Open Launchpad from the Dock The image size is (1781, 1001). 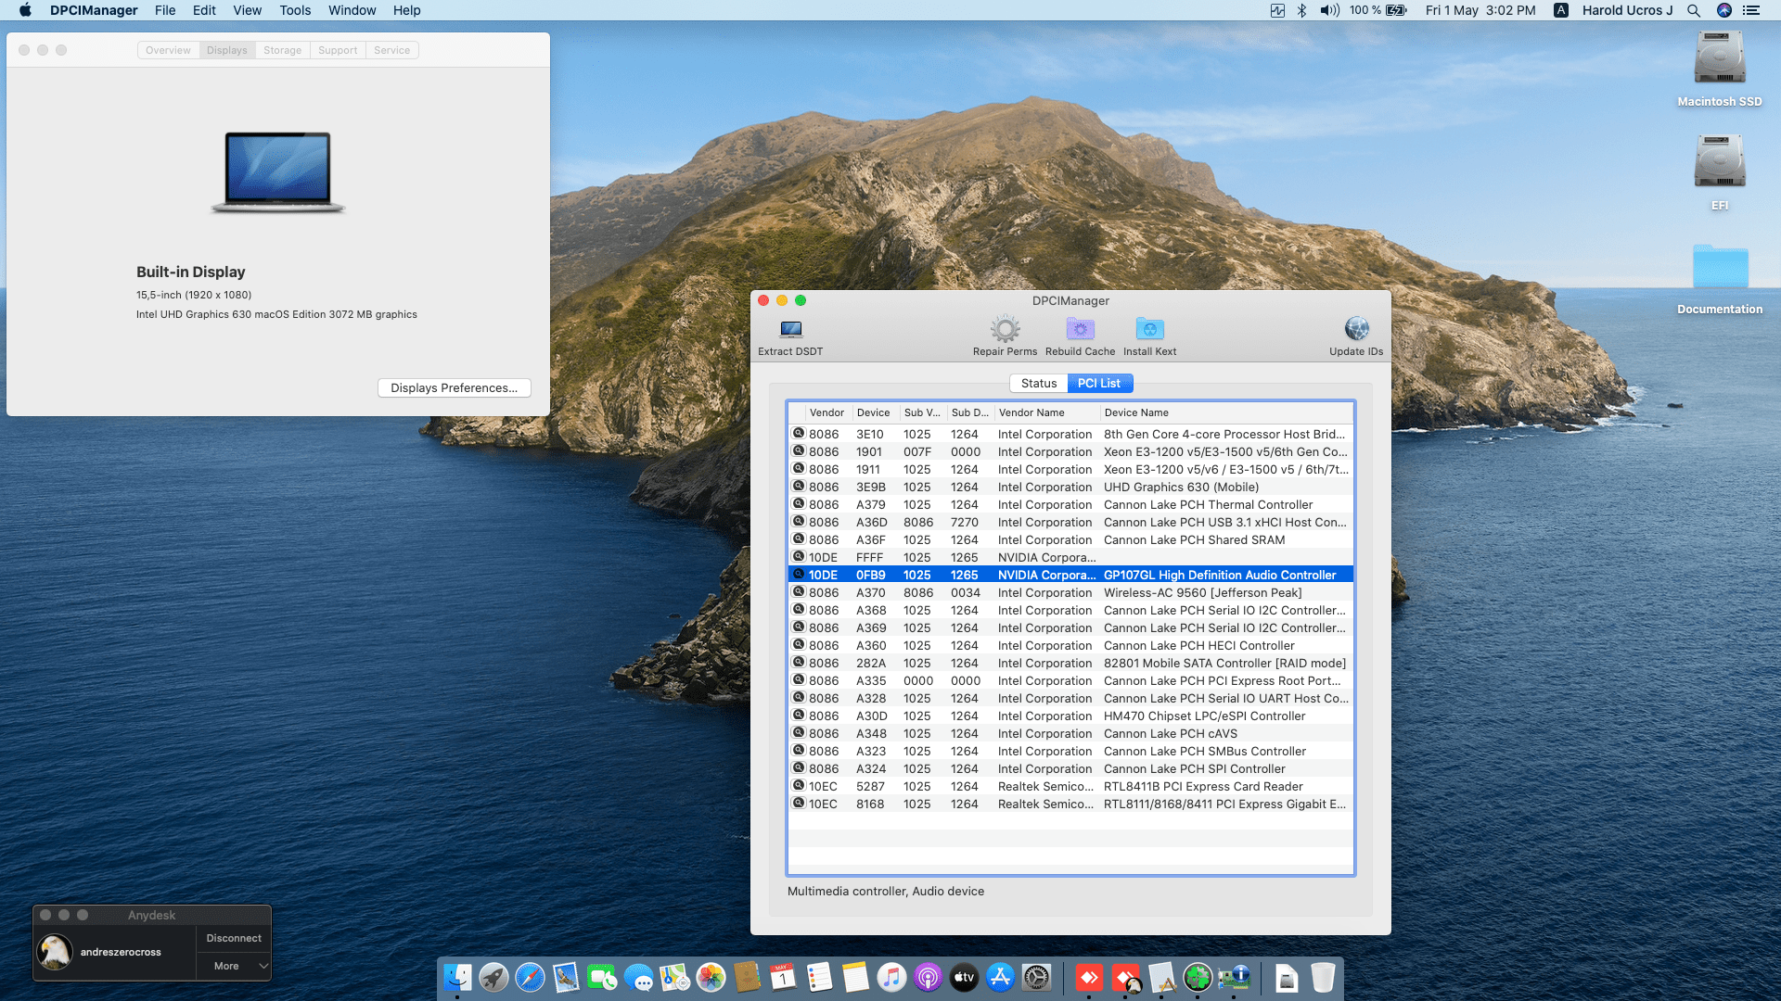(x=493, y=977)
